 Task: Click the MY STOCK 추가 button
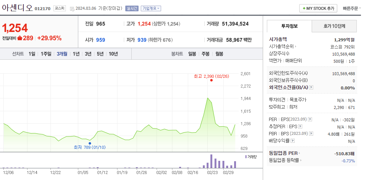point(318,8)
